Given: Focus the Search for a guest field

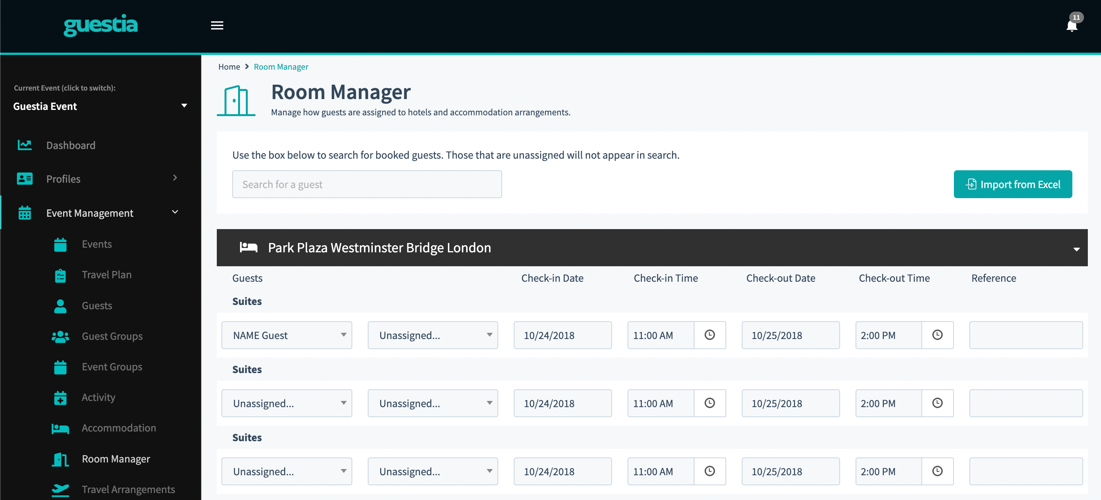Looking at the screenshot, I should click(x=367, y=184).
